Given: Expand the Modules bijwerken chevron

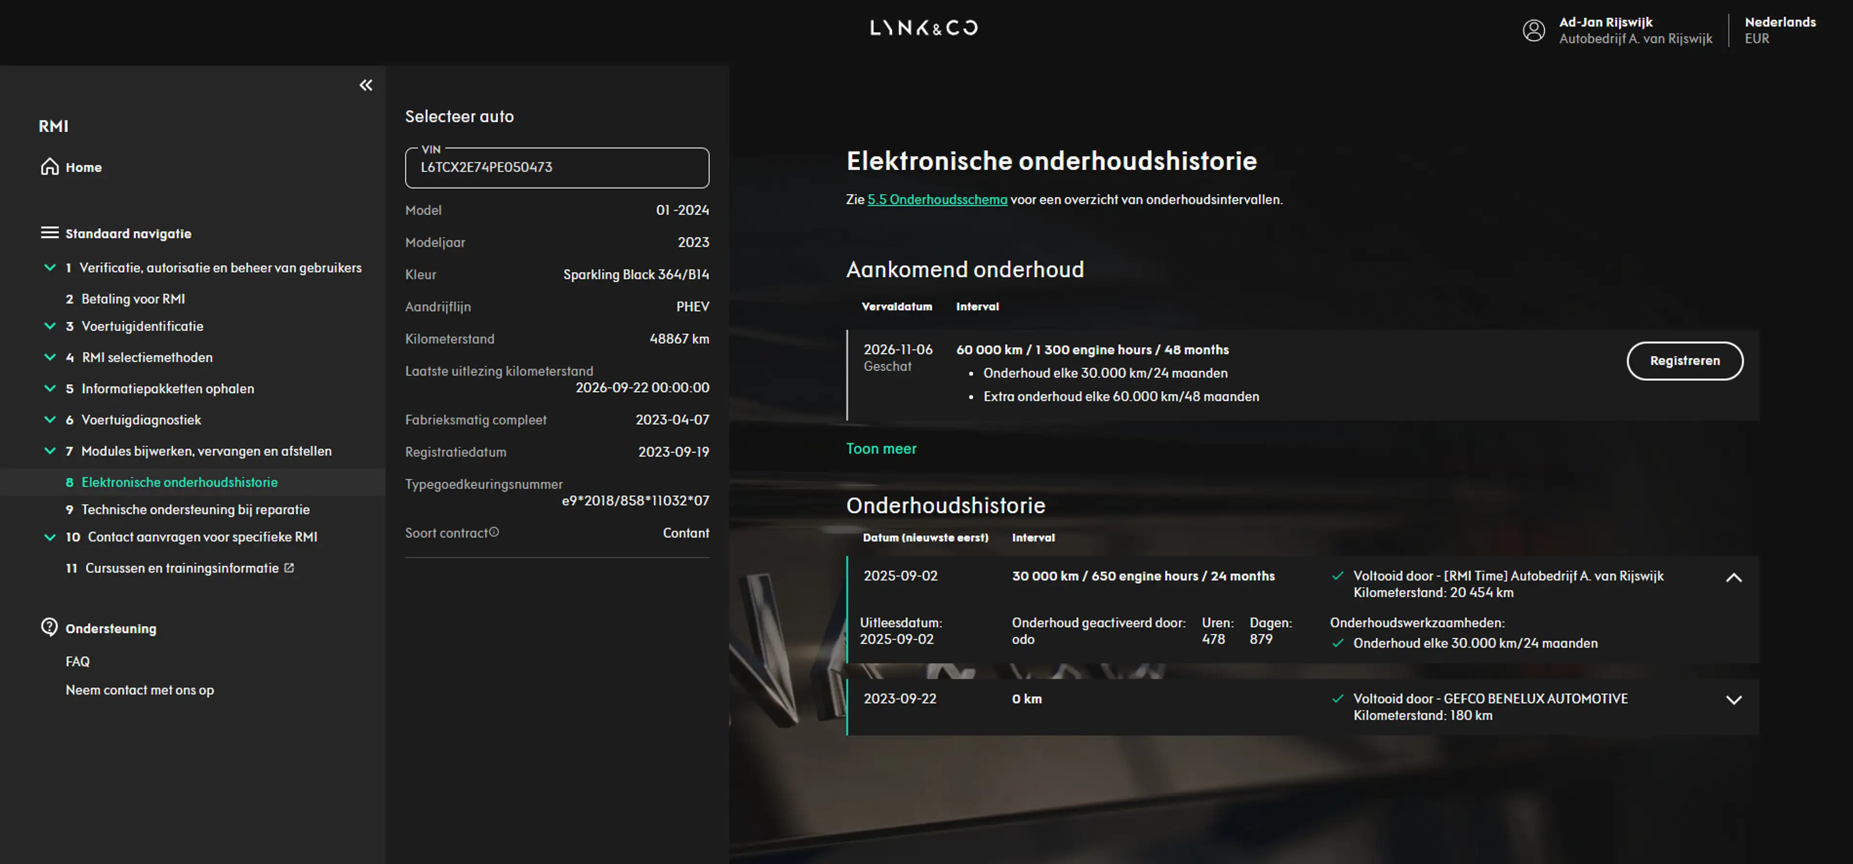Looking at the screenshot, I should click(50, 451).
